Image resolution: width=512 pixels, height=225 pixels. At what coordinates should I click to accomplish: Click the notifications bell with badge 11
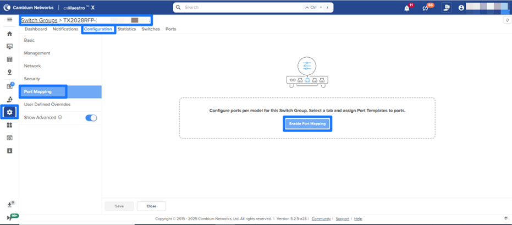(x=407, y=8)
